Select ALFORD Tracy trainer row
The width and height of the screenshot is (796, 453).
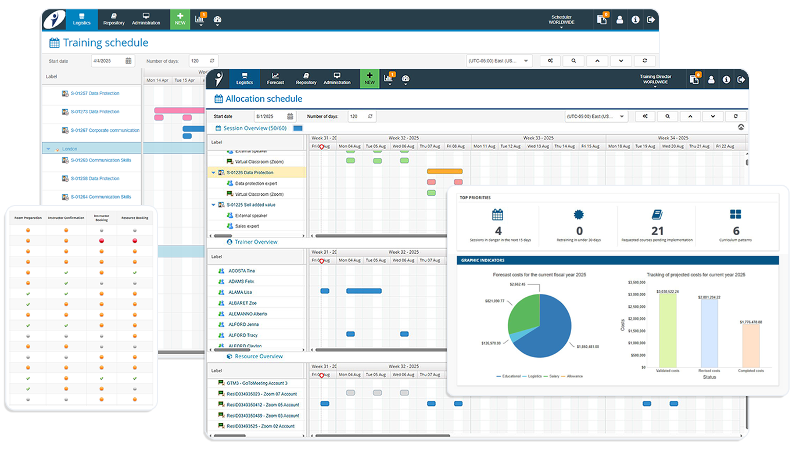(x=256, y=335)
